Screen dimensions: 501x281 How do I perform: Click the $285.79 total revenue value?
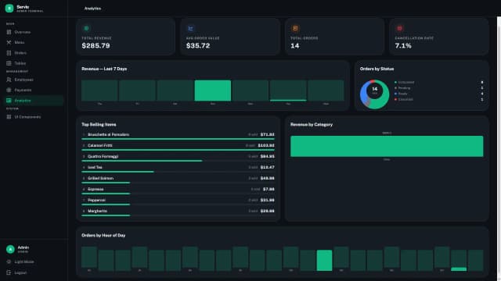tap(96, 45)
